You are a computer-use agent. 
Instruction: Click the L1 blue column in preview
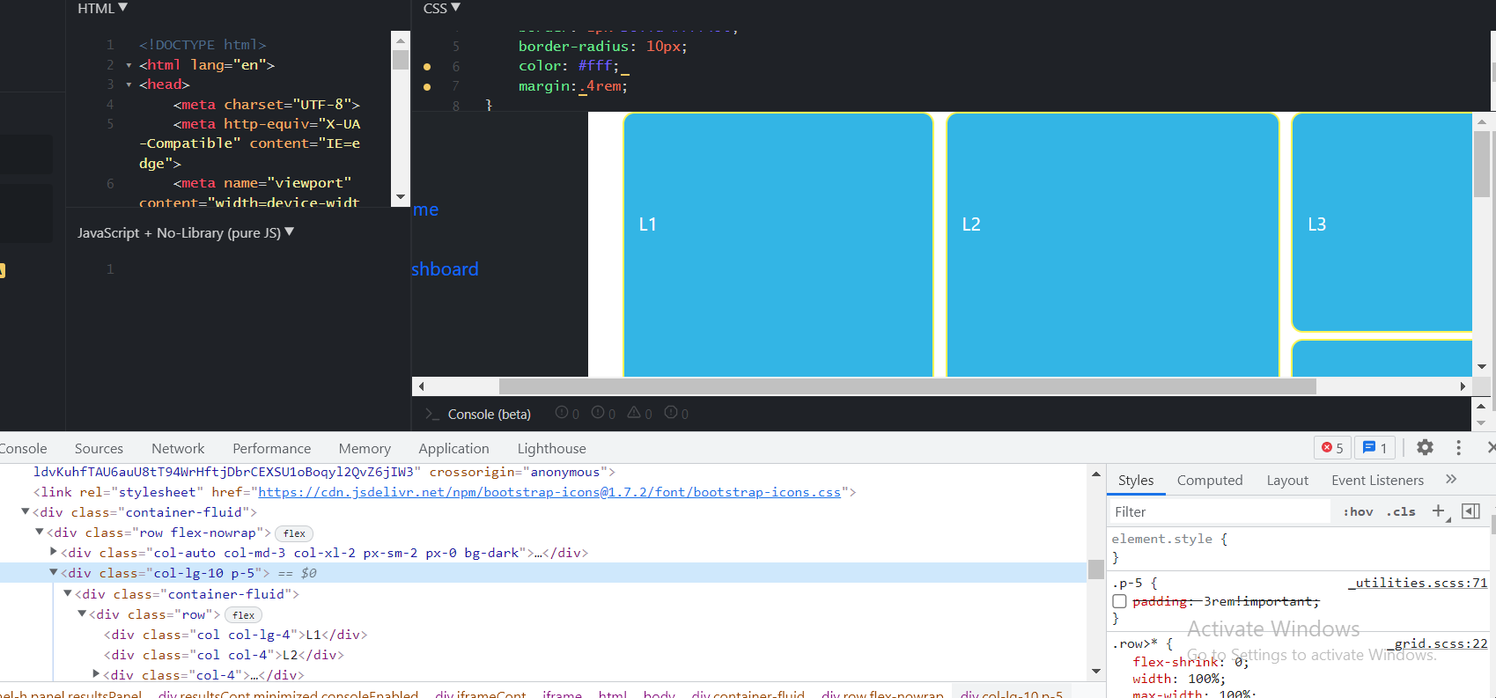(x=778, y=245)
